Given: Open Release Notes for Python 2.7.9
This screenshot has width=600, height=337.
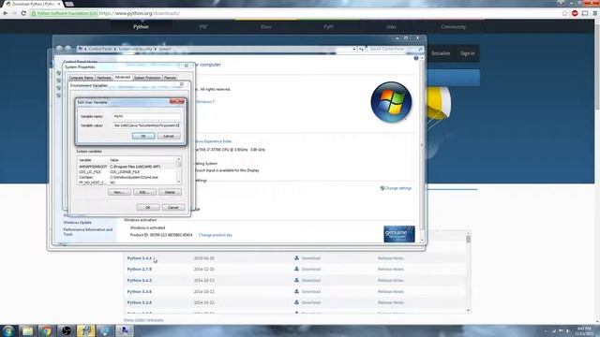Looking at the screenshot, I should point(391,269).
